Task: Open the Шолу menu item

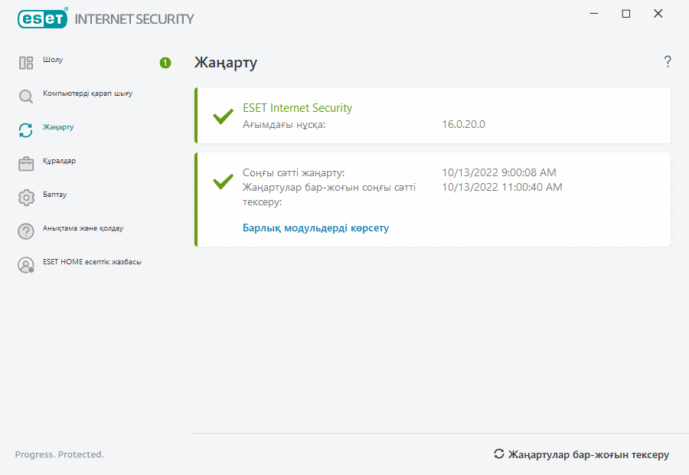Action: tap(53, 60)
